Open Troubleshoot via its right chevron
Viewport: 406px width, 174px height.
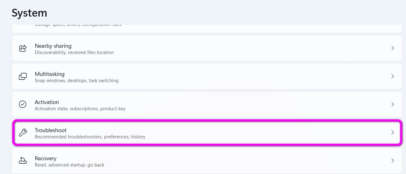[393, 132]
